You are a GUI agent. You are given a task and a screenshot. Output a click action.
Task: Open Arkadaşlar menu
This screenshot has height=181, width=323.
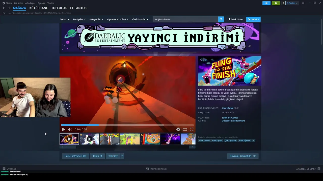coord(30,3)
